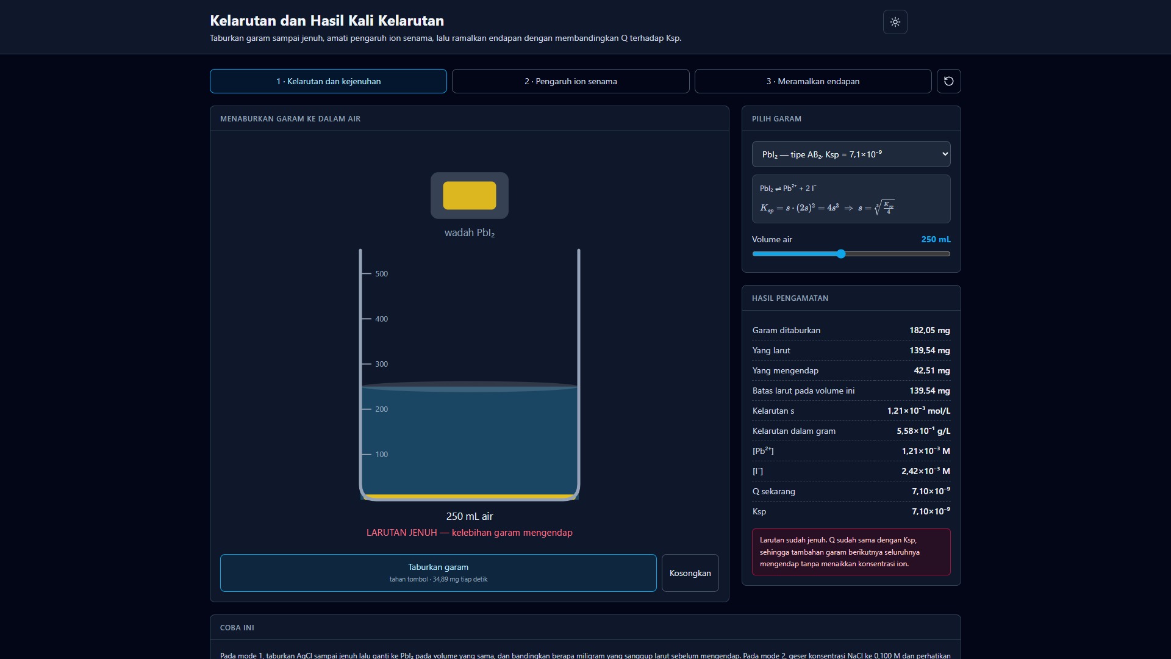The height and width of the screenshot is (659, 1171).
Task: Toggle the light/dark theme sun icon
Action: [x=895, y=22]
